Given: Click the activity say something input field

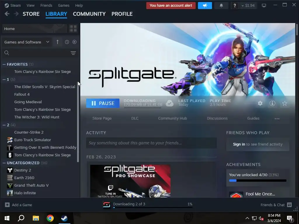Looking at the screenshot, I should [x=152, y=143].
